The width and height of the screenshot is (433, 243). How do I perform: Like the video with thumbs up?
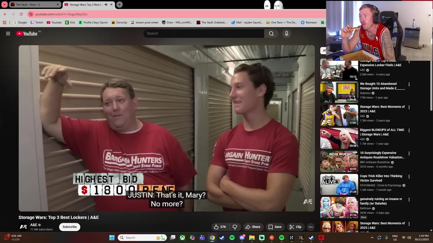pos(220,227)
